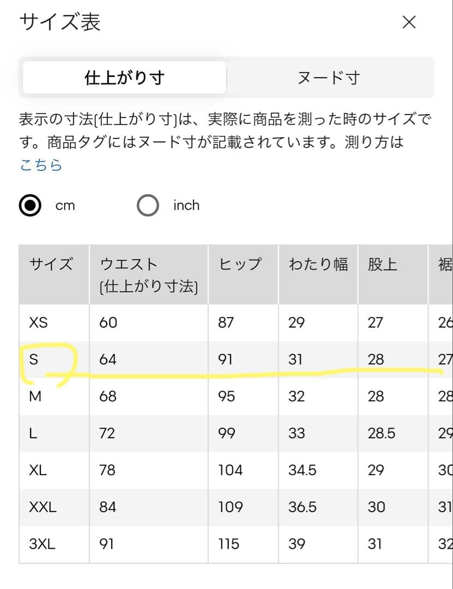
Task: Click the ウエスト column header
Action: (x=149, y=274)
